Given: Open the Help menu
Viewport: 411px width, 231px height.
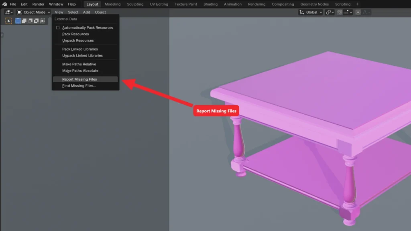Looking at the screenshot, I should (x=72, y=4).
